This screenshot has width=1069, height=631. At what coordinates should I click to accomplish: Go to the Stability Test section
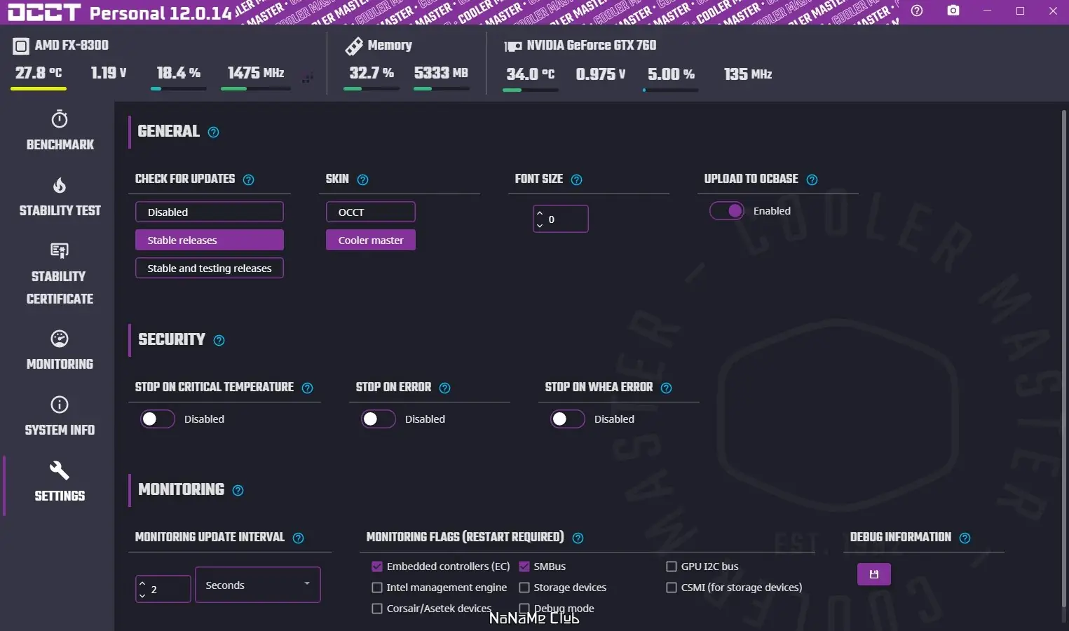point(60,197)
